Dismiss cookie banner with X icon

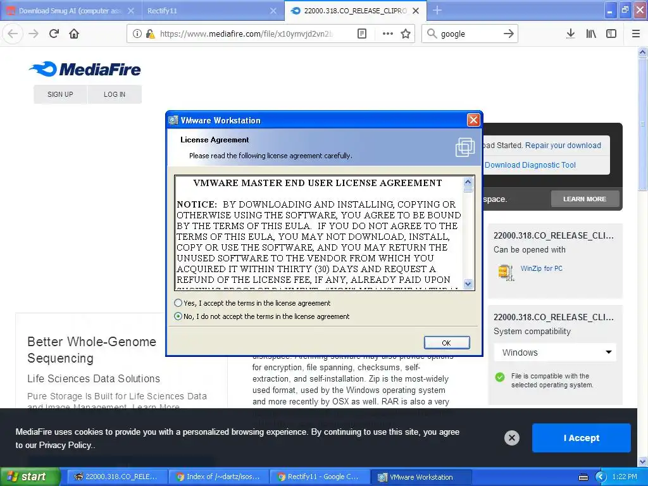coord(511,438)
